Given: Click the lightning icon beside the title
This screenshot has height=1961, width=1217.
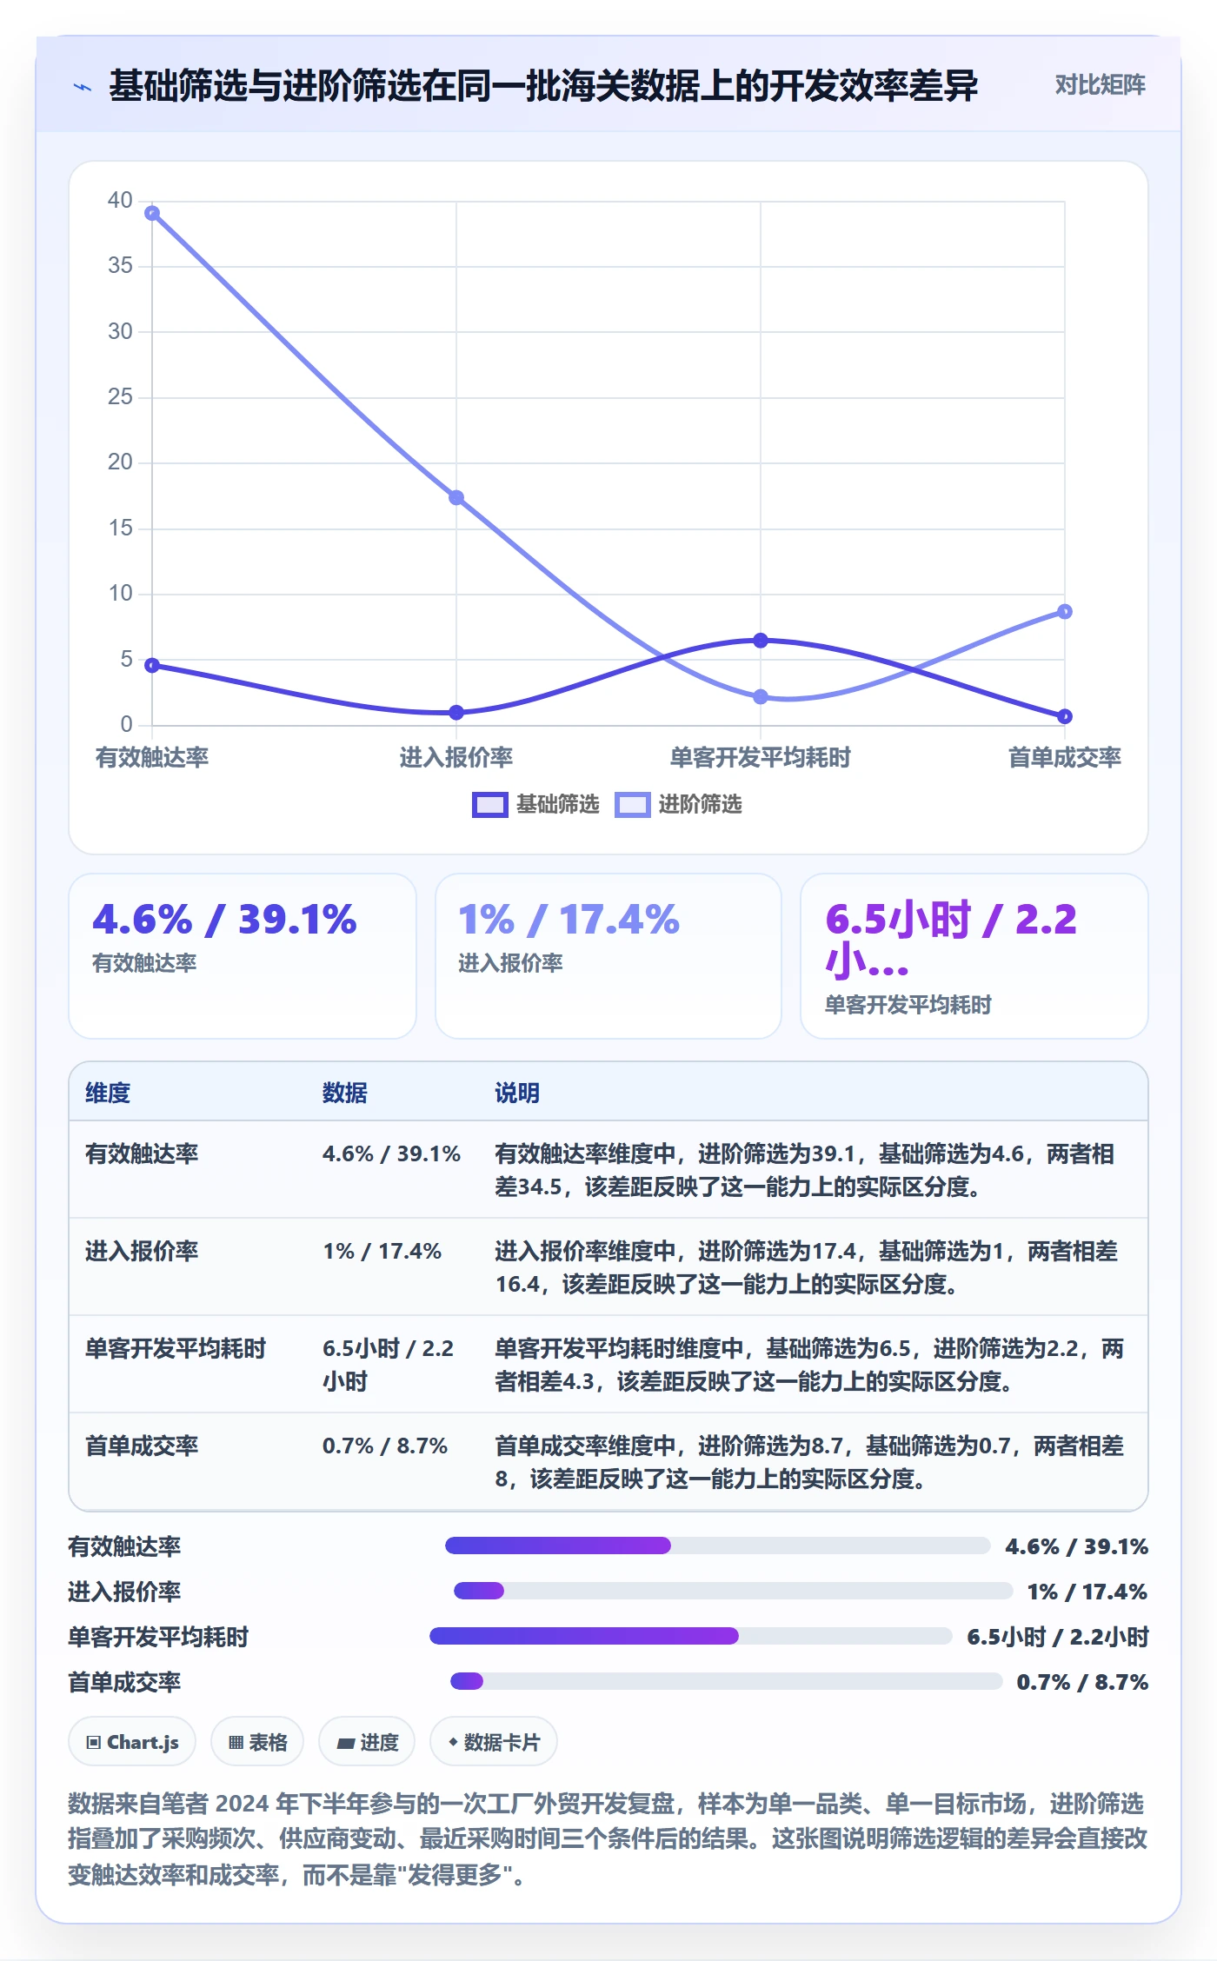Looking at the screenshot, I should [83, 86].
